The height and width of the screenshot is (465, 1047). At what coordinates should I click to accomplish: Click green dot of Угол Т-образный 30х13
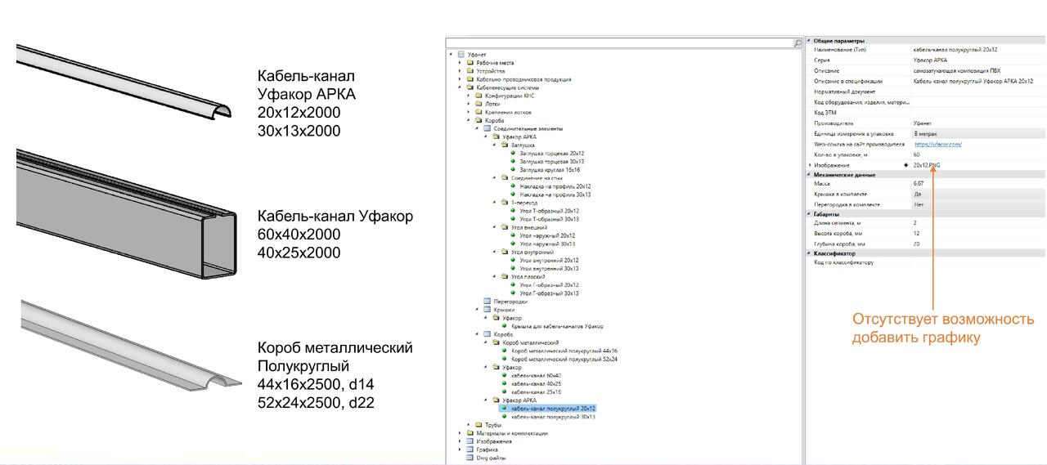click(x=513, y=219)
